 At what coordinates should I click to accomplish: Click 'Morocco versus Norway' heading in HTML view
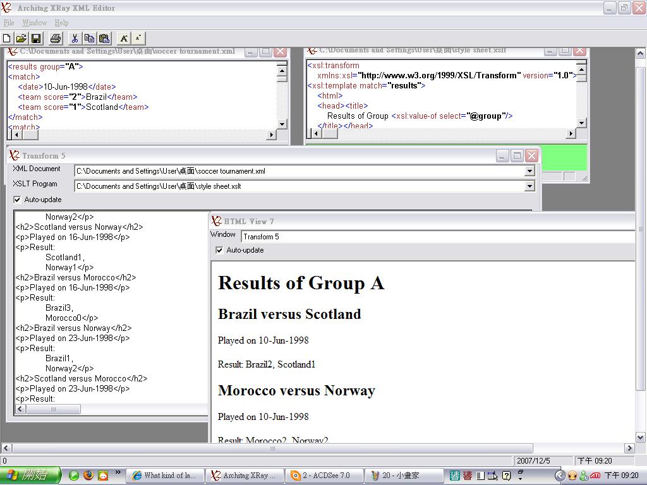[296, 390]
